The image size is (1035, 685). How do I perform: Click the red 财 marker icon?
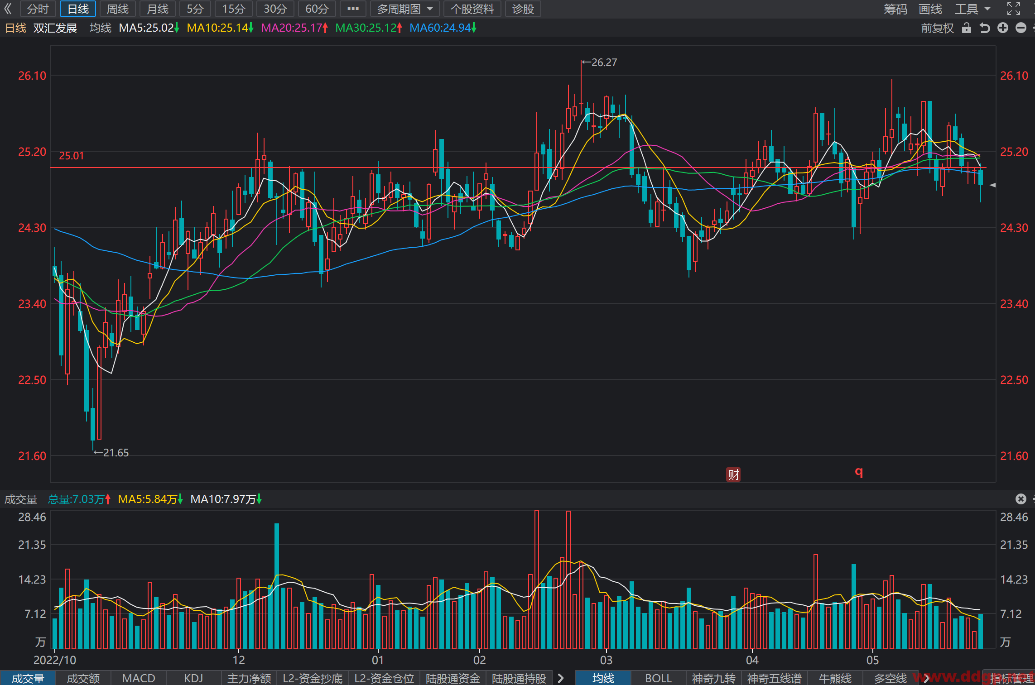tap(733, 474)
